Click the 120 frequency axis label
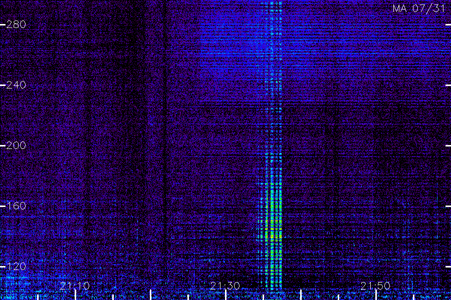The image size is (451, 300). click(x=16, y=266)
